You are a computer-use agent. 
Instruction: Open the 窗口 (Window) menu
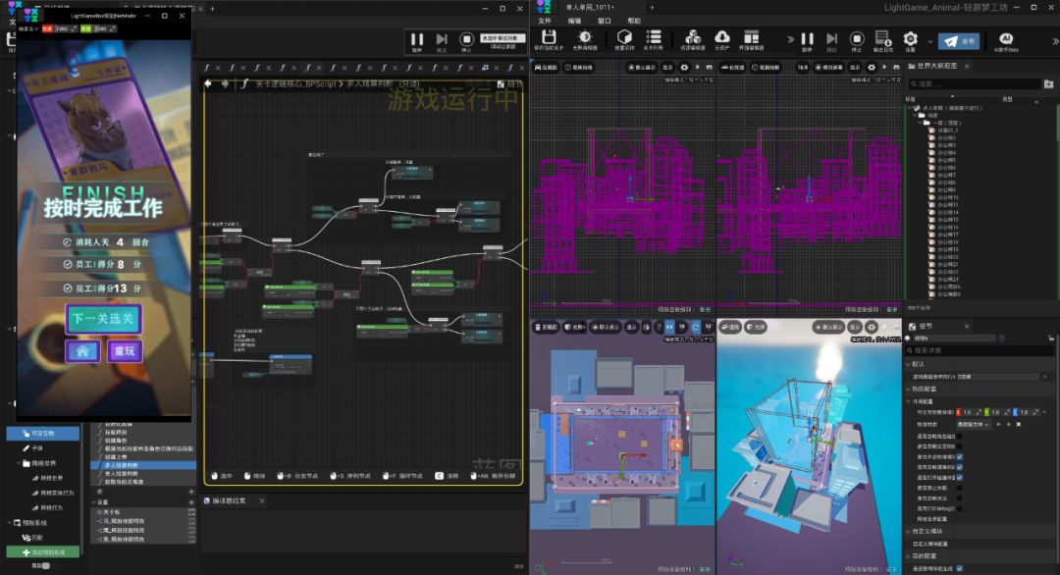pyautogui.click(x=605, y=21)
